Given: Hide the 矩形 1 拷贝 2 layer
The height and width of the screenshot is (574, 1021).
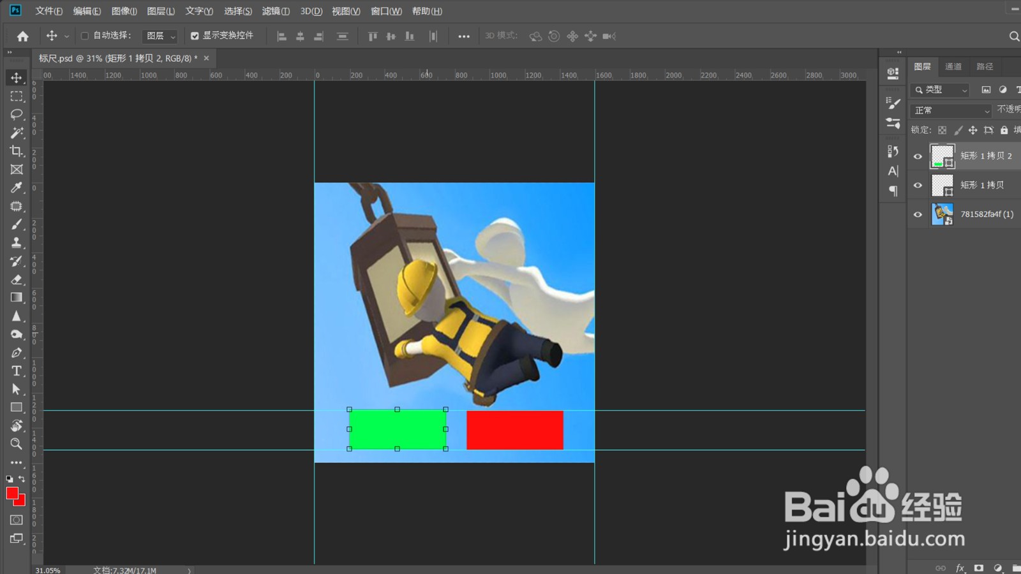Looking at the screenshot, I should point(918,156).
